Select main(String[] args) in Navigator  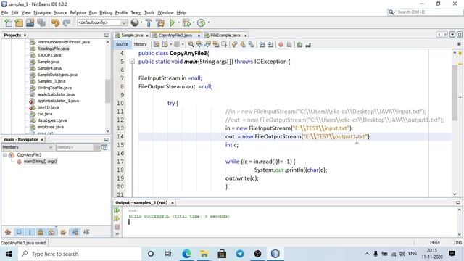[41, 161]
